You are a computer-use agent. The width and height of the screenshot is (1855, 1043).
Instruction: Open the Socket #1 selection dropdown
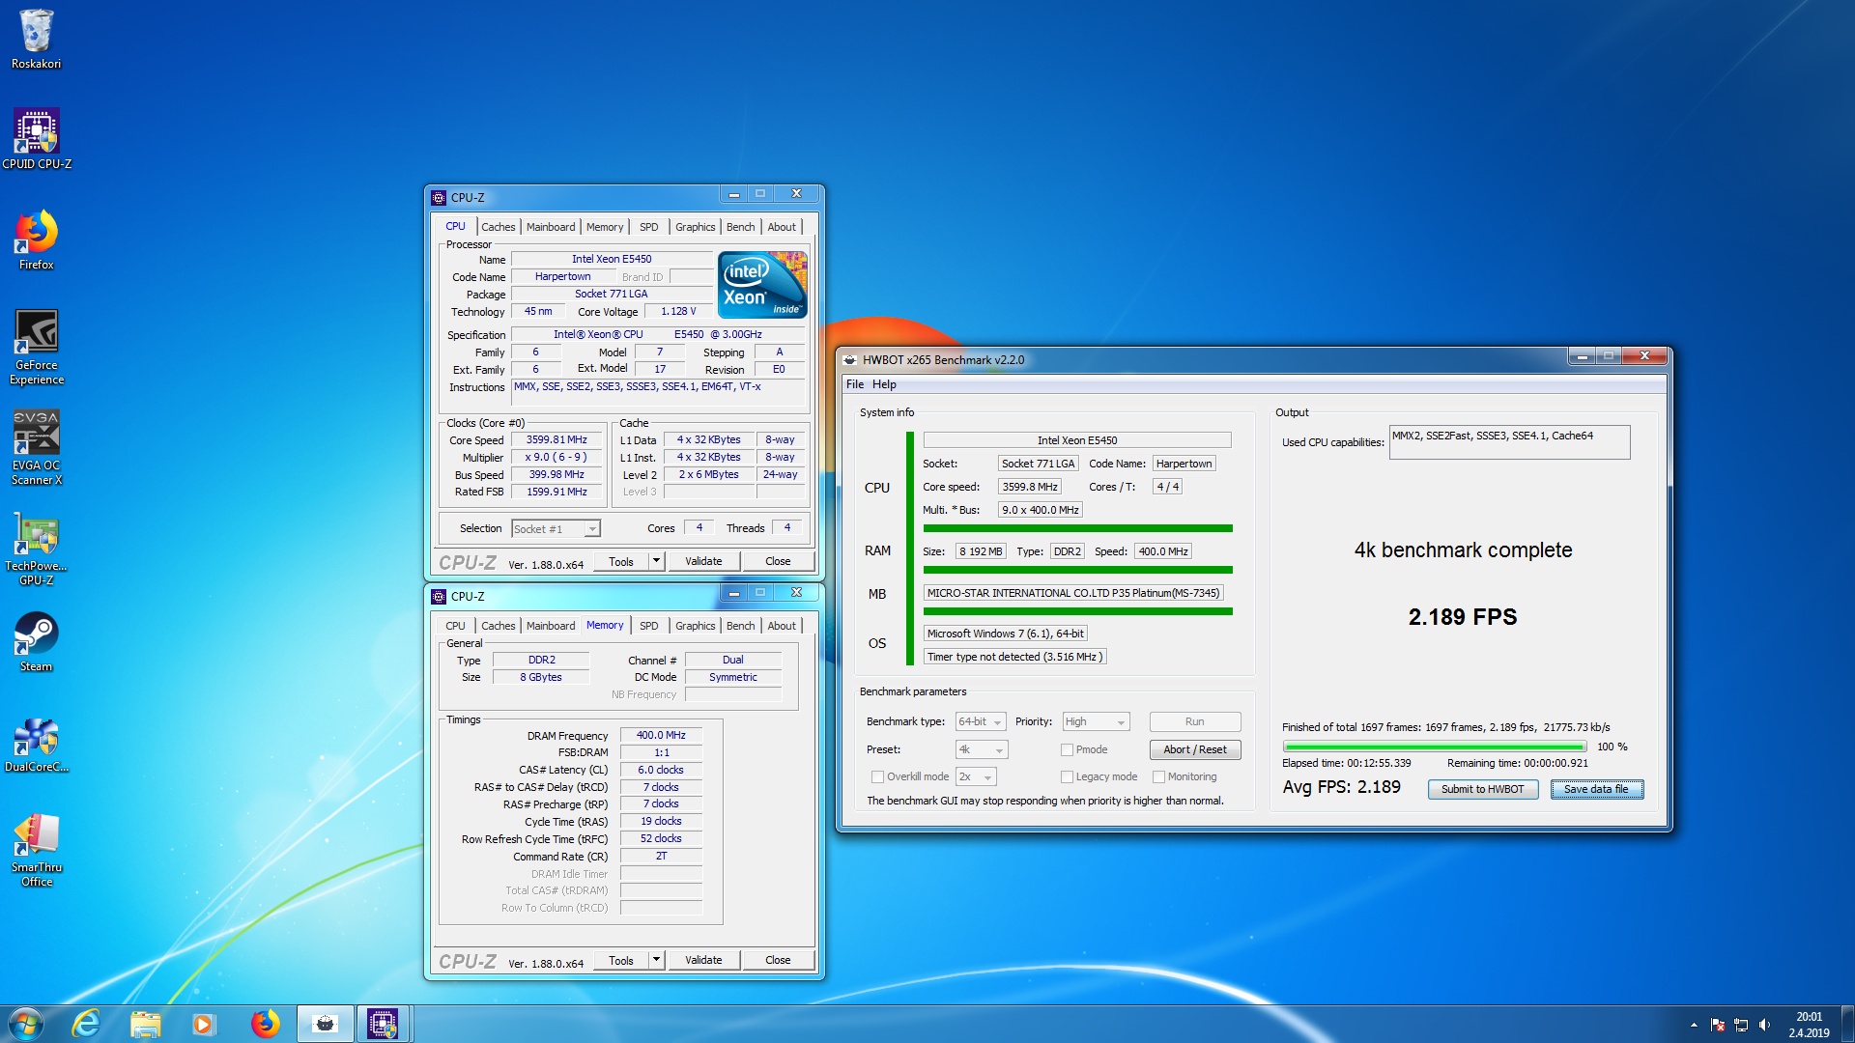(556, 528)
